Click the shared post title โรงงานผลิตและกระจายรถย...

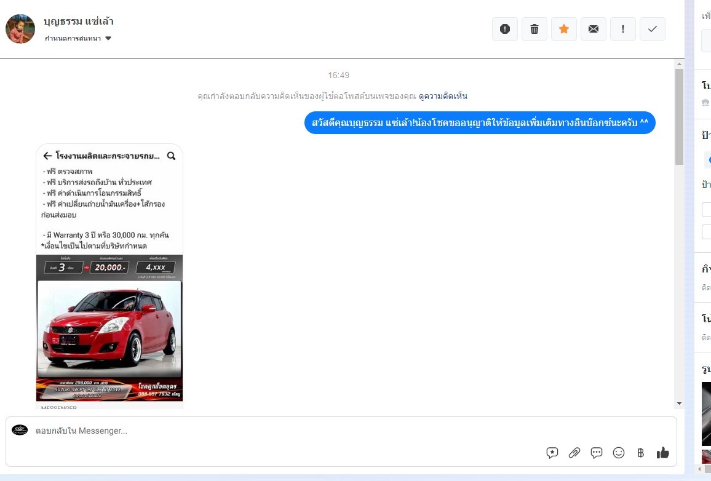pyautogui.click(x=108, y=156)
